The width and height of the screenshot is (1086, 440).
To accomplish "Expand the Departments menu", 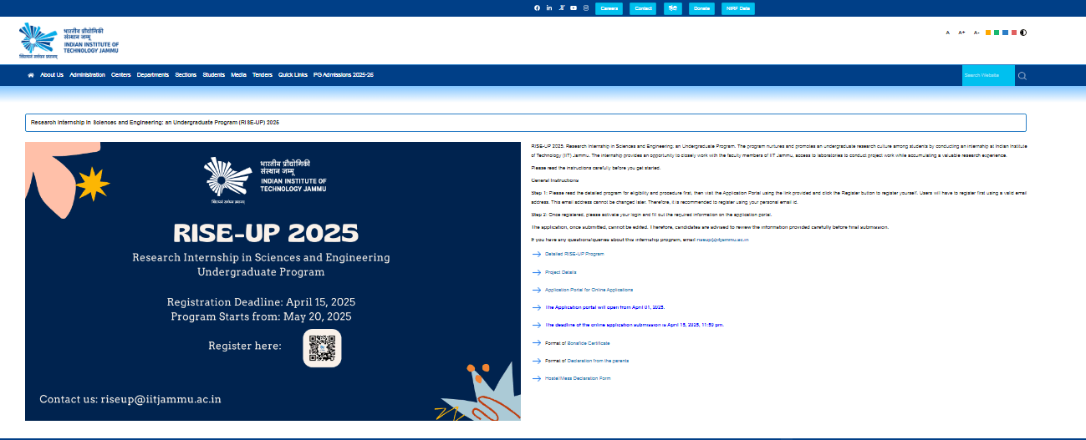I will [153, 75].
